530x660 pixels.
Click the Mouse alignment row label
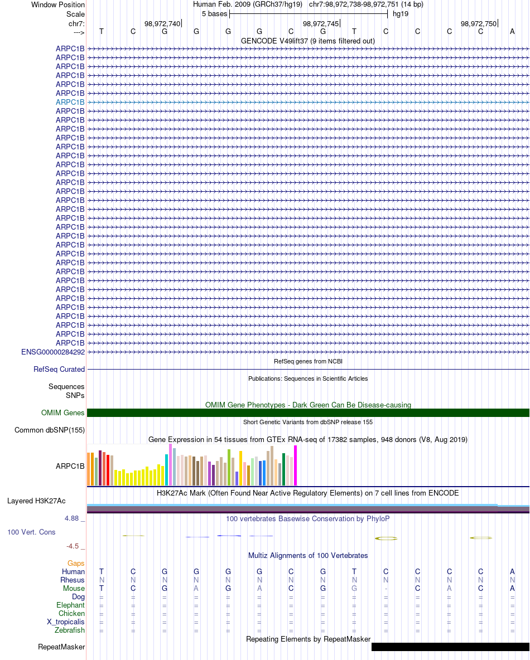click(74, 589)
